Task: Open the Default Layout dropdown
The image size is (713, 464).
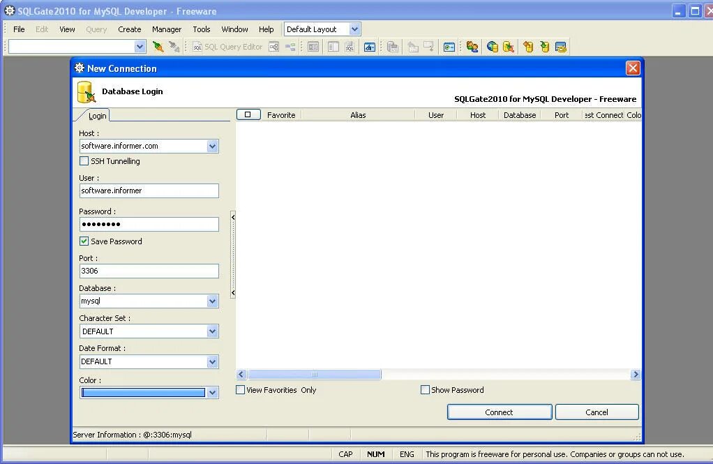Action: coord(354,29)
